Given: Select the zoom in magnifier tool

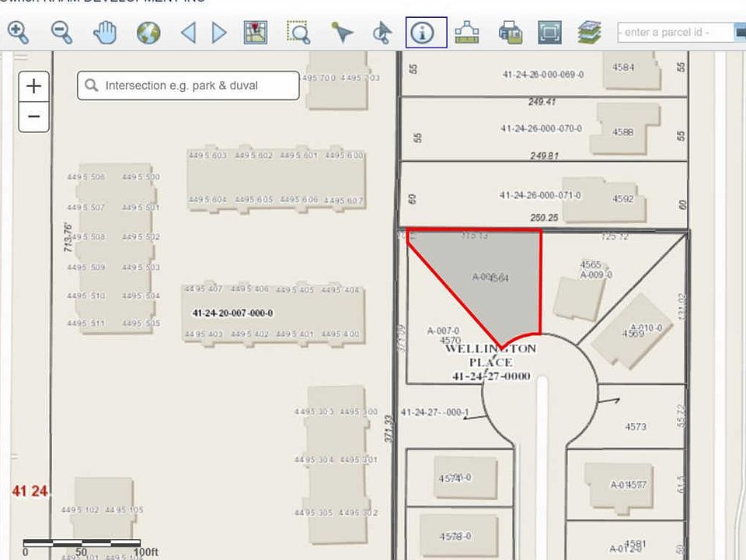Looking at the screenshot, I should click(19, 32).
